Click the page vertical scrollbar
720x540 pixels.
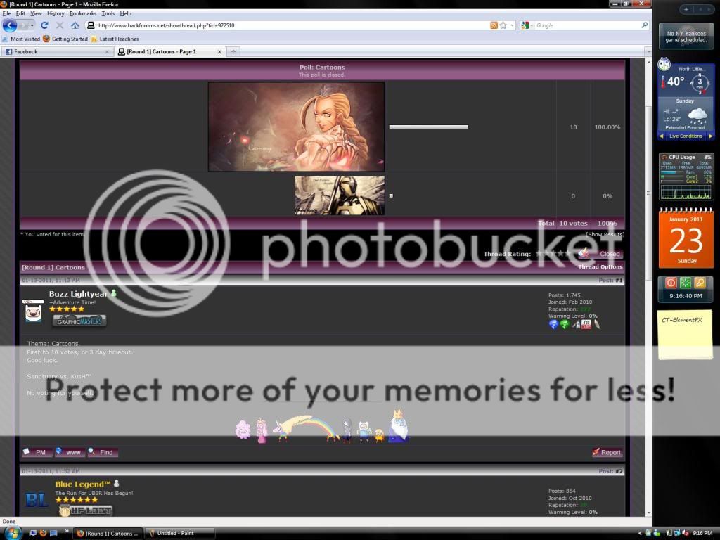click(x=648, y=193)
